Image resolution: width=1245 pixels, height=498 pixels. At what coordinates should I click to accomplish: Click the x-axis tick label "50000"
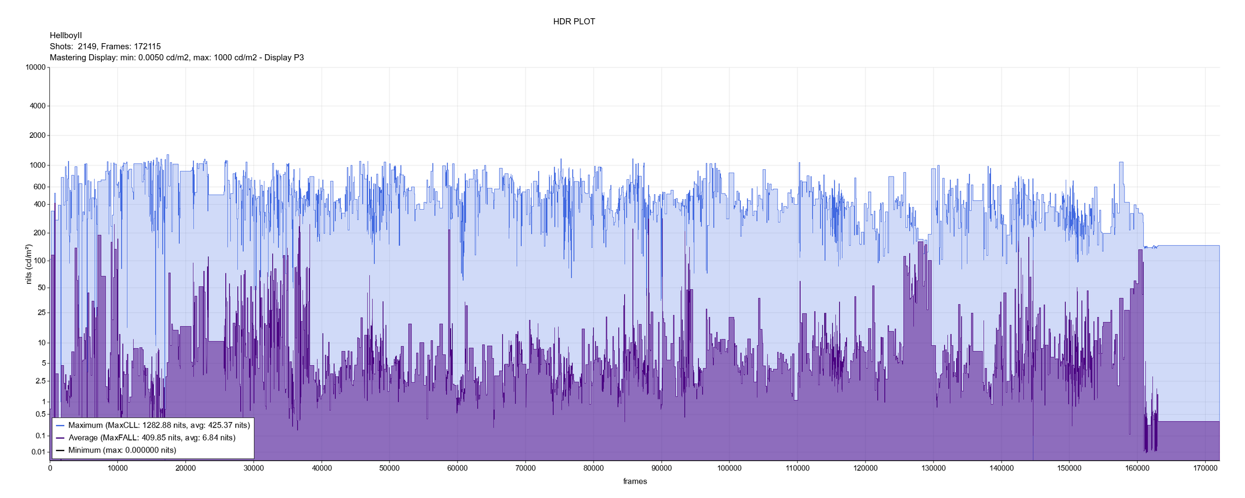click(x=390, y=469)
